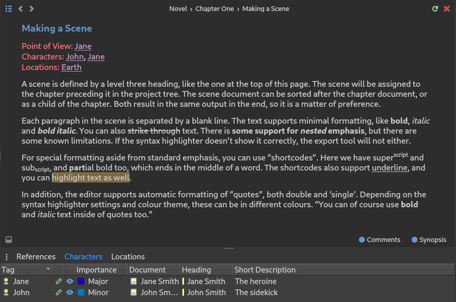Switch to the Locations tab
The width and height of the screenshot is (456, 302).
pyautogui.click(x=128, y=257)
